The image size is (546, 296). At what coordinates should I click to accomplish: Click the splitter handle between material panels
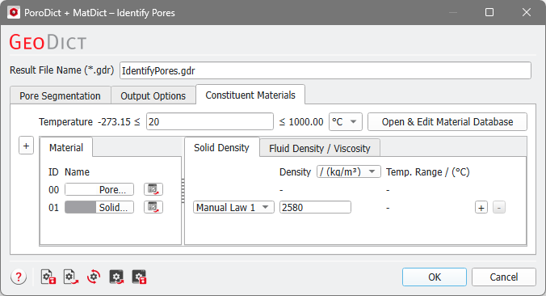(183, 191)
